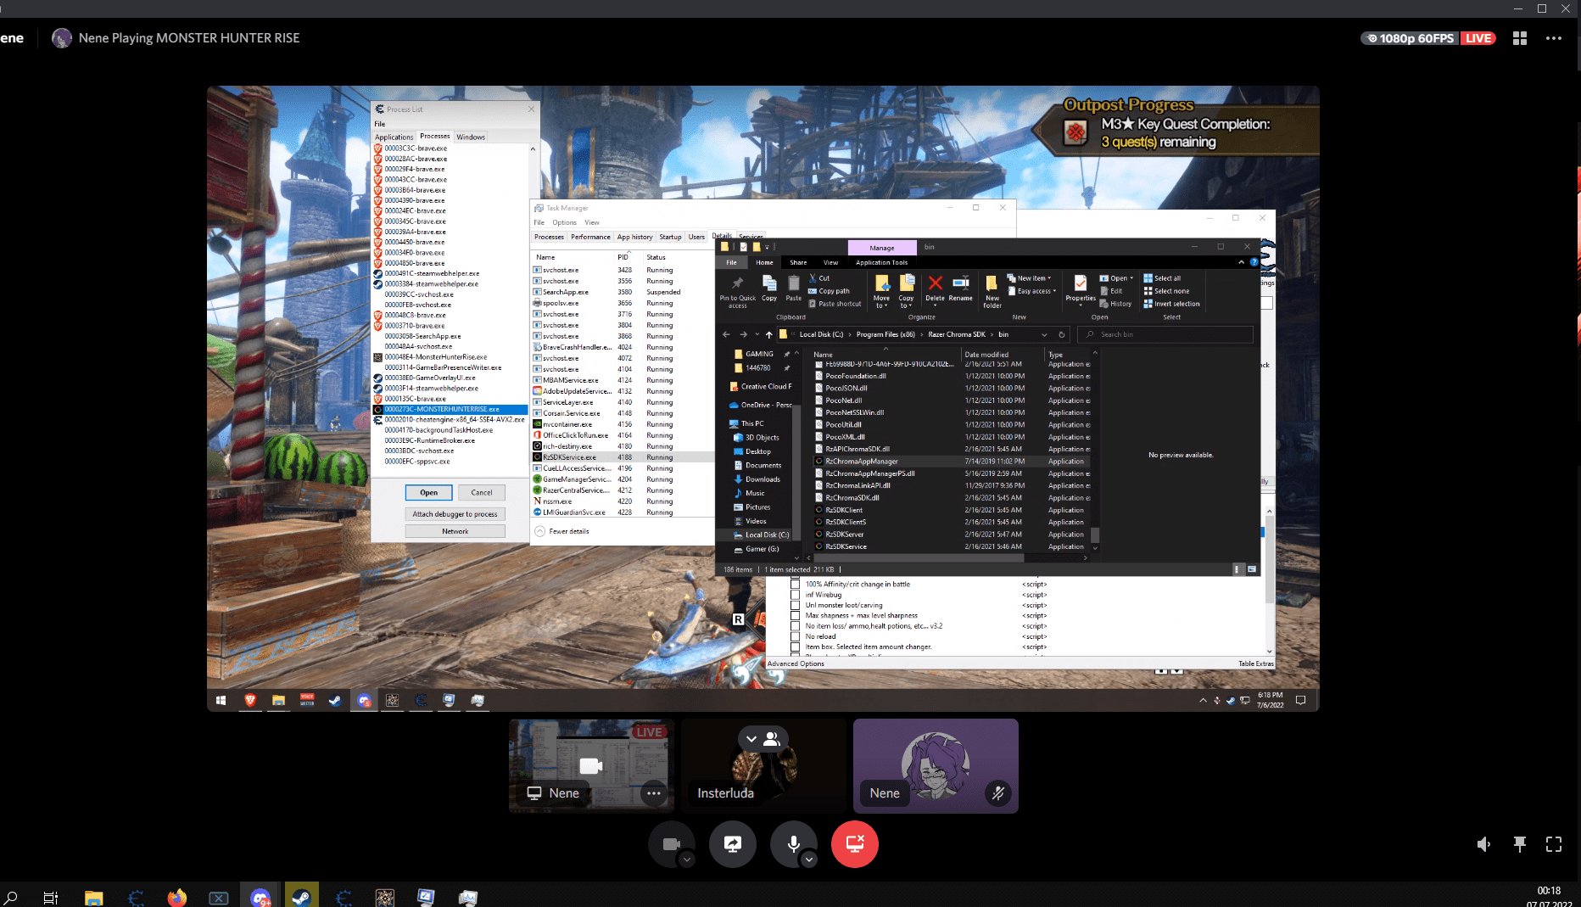Click the Network button in Process List

[x=455, y=531]
